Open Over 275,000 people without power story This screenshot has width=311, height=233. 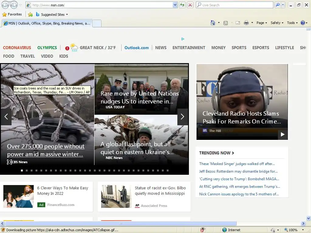(46, 150)
